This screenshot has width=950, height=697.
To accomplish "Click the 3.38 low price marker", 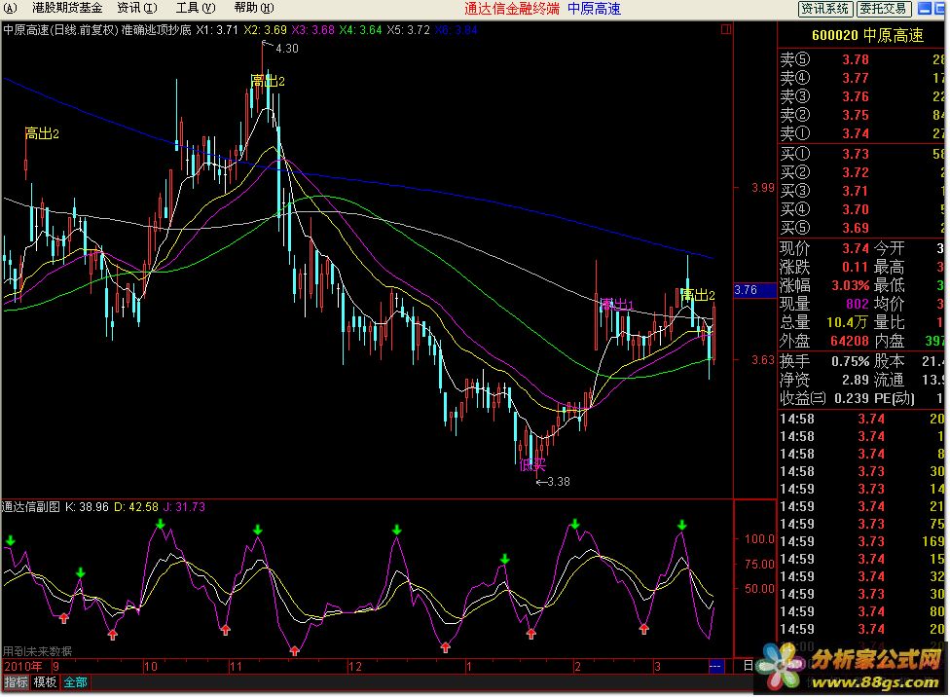I will tap(558, 482).
